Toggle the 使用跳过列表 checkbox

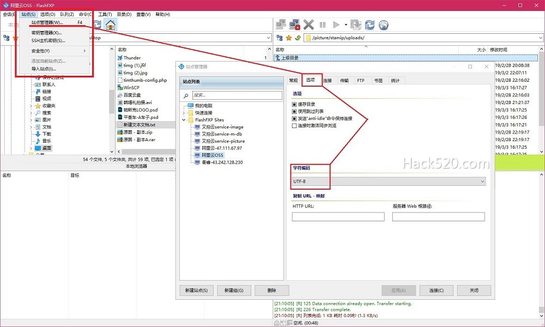pyautogui.click(x=294, y=111)
